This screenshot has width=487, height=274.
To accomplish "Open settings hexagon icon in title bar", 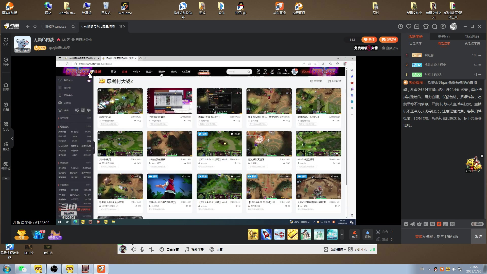I will coord(443,26).
